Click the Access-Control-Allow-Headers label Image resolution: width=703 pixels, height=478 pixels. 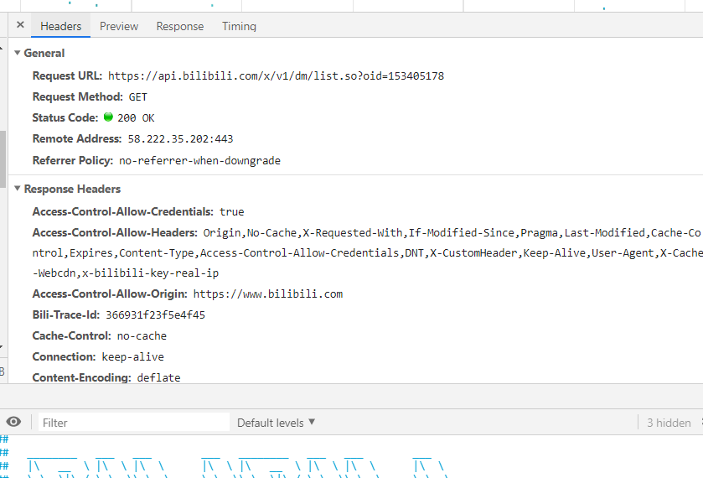tap(115, 232)
